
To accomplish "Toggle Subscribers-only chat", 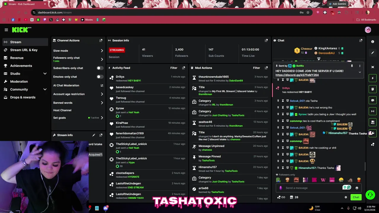I will [100, 68].
